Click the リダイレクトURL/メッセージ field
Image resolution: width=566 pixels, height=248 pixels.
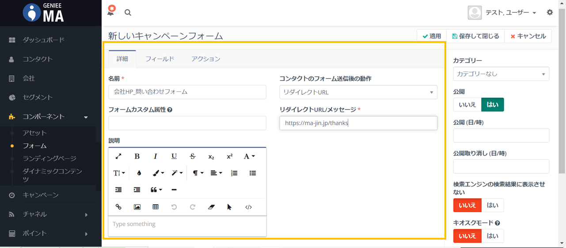[358, 123]
